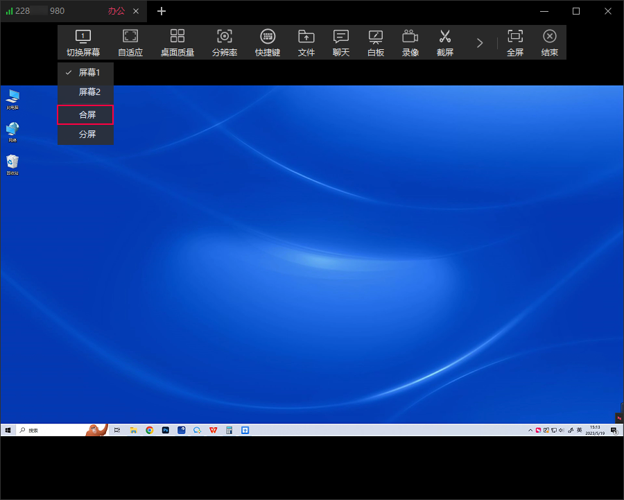Close the 办公 session tab

[136, 11]
